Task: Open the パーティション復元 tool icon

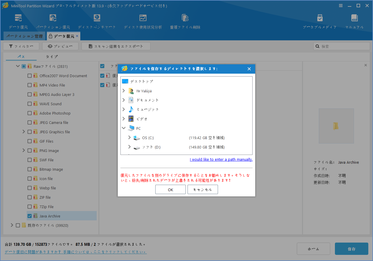Action: point(53,18)
